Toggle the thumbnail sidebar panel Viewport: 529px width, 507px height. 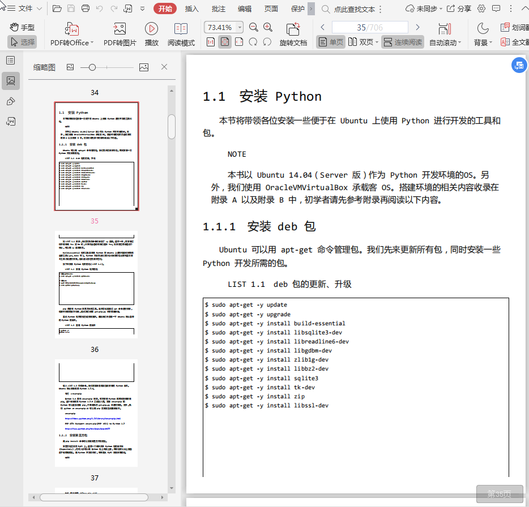(11, 81)
